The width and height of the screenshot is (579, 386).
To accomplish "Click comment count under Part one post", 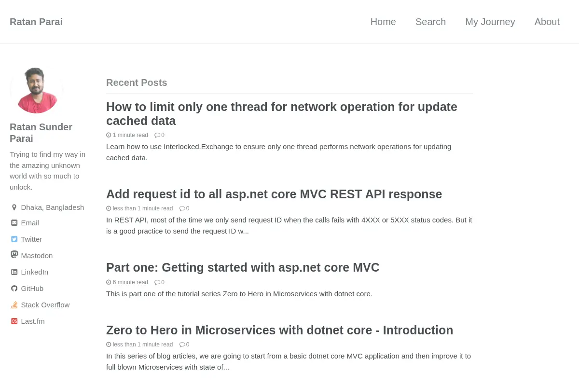I will pyautogui.click(x=163, y=282).
